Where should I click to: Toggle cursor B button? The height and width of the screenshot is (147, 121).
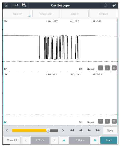[95, 140]
